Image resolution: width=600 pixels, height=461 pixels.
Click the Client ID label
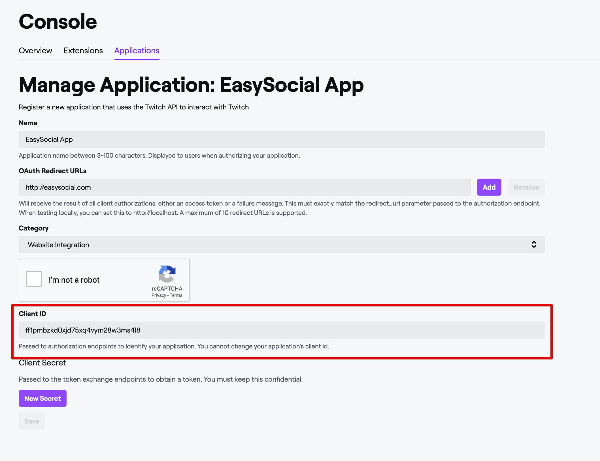pyautogui.click(x=32, y=314)
